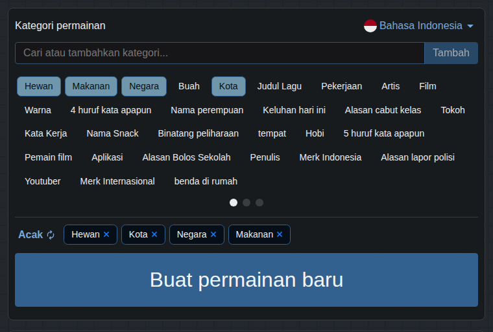Image resolution: width=493 pixels, height=332 pixels.
Task: Select Alasan Bolos Sekolah category
Action: pos(186,157)
